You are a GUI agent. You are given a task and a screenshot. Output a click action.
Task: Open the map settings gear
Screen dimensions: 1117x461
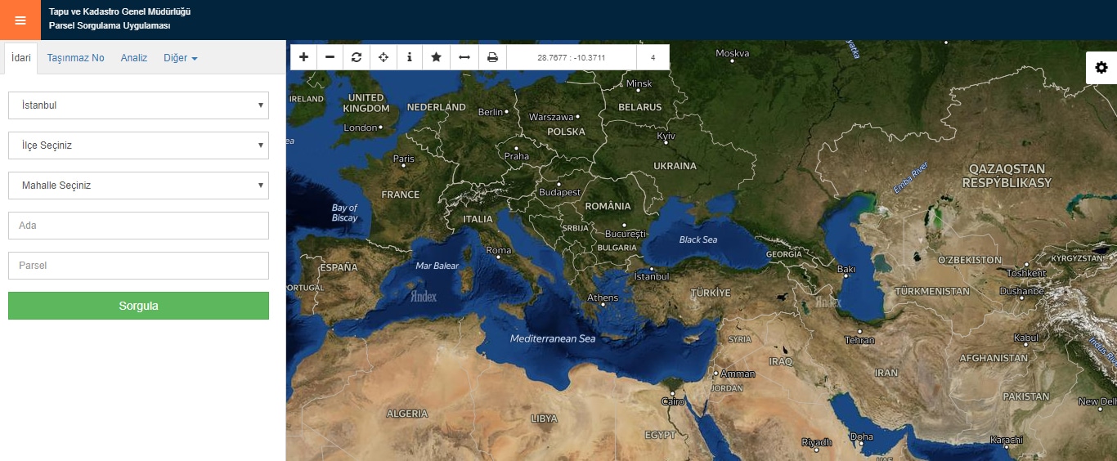point(1101,68)
